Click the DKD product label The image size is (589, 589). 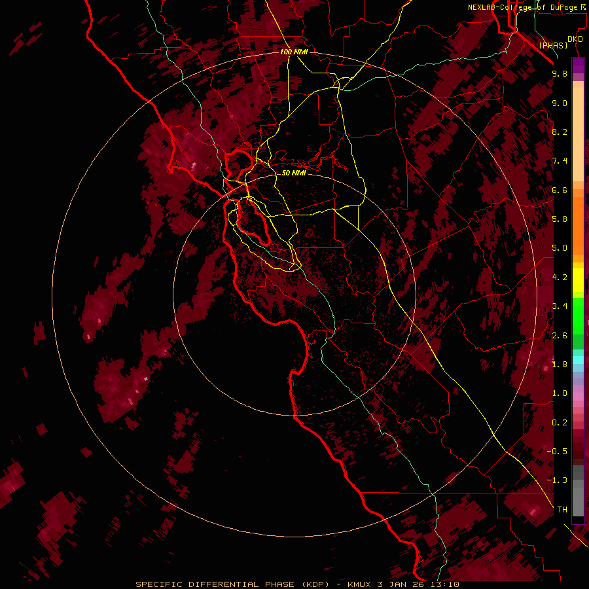click(575, 39)
